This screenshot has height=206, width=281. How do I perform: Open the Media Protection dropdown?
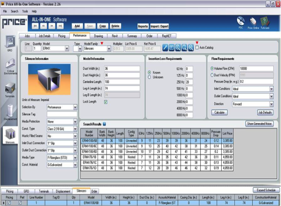tap(75, 121)
